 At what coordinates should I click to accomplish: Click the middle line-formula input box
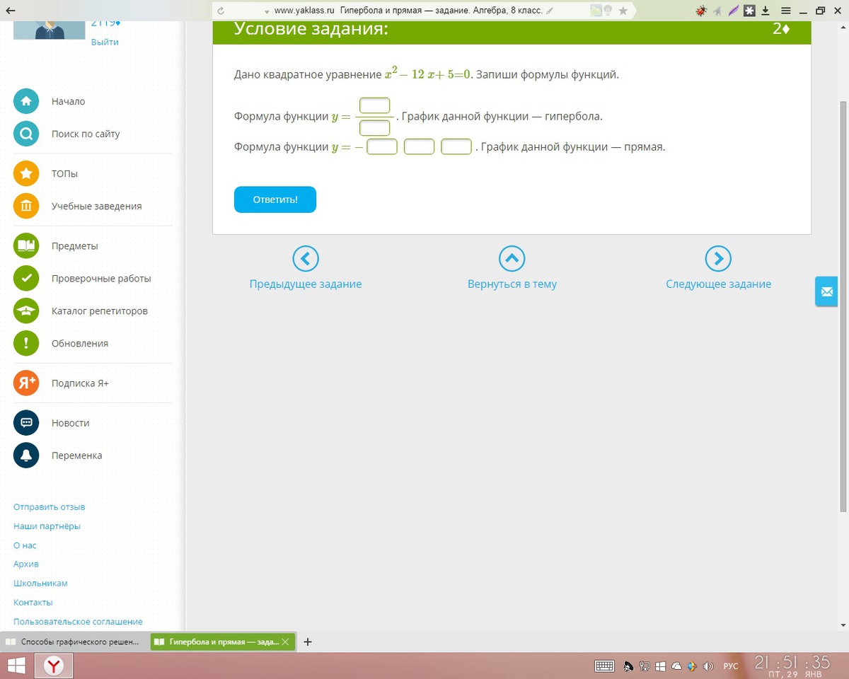pyautogui.click(x=419, y=146)
